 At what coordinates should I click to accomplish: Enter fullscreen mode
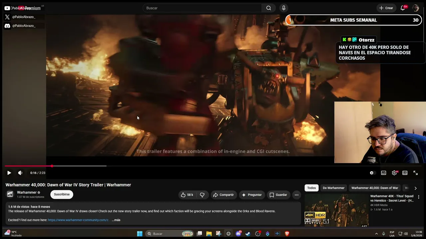click(416, 173)
